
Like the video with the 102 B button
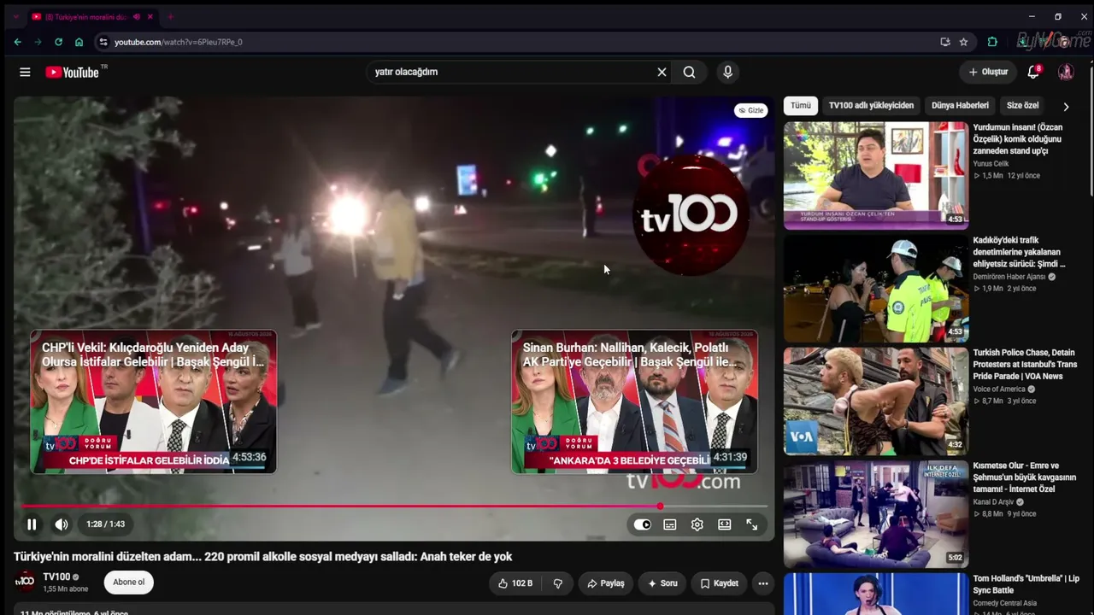click(515, 583)
